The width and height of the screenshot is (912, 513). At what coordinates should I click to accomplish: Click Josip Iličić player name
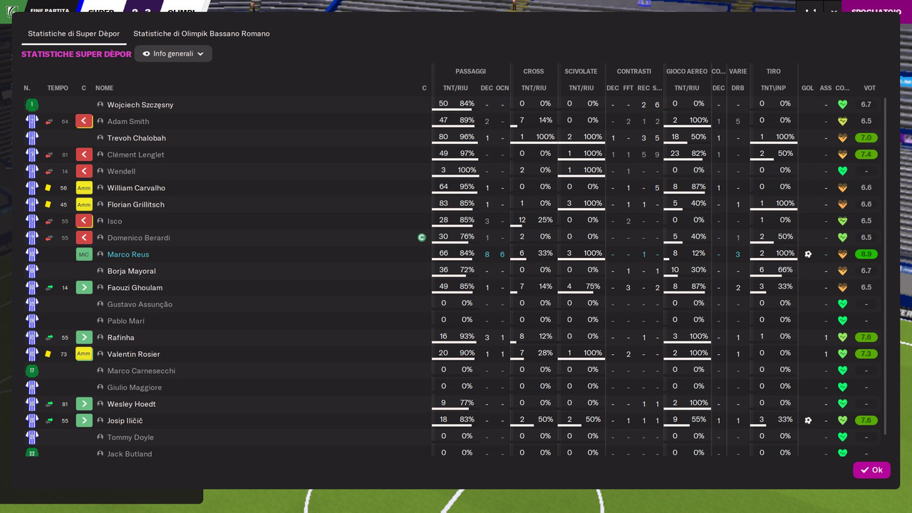coord(125,420)
